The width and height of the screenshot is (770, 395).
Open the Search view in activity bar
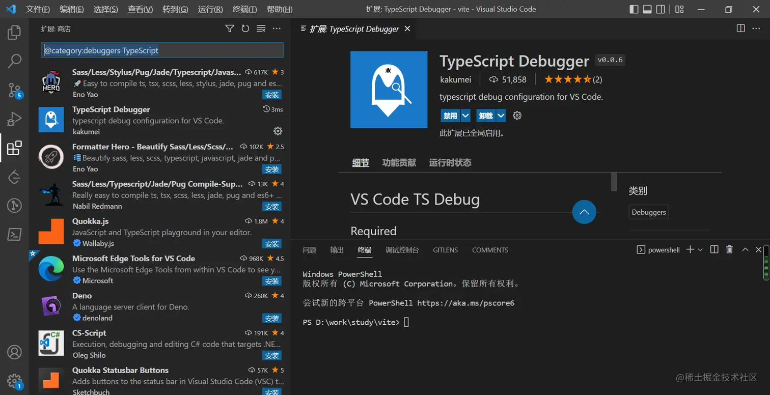pos(14,62)
